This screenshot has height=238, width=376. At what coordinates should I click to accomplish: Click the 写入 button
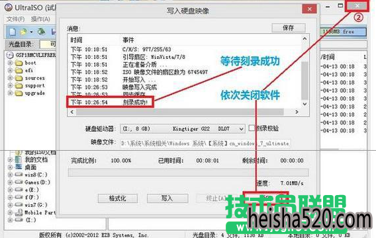pyautogui.click(x=167, y=198)
